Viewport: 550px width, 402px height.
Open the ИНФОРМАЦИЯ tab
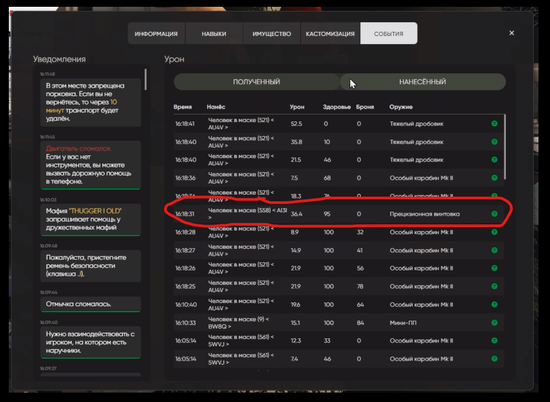(x=156, y=34)
